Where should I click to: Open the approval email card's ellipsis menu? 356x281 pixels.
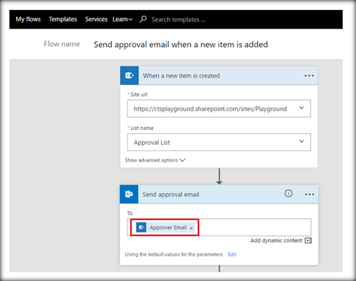[x=309, y=194]
